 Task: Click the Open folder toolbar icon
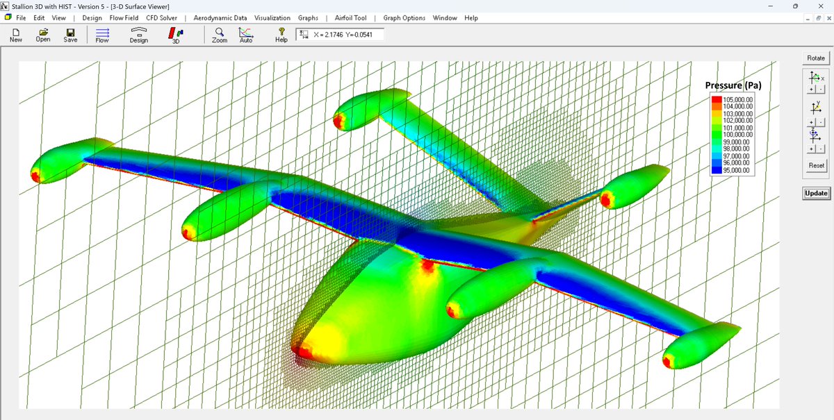click(x=43, y=32)
